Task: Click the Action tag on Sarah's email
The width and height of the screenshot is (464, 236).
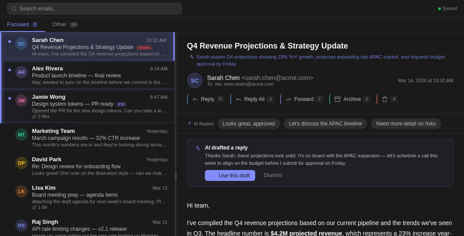Action: (144, 48)
